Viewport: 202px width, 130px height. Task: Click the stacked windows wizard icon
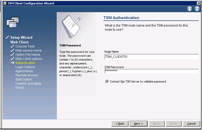(13, 22)
